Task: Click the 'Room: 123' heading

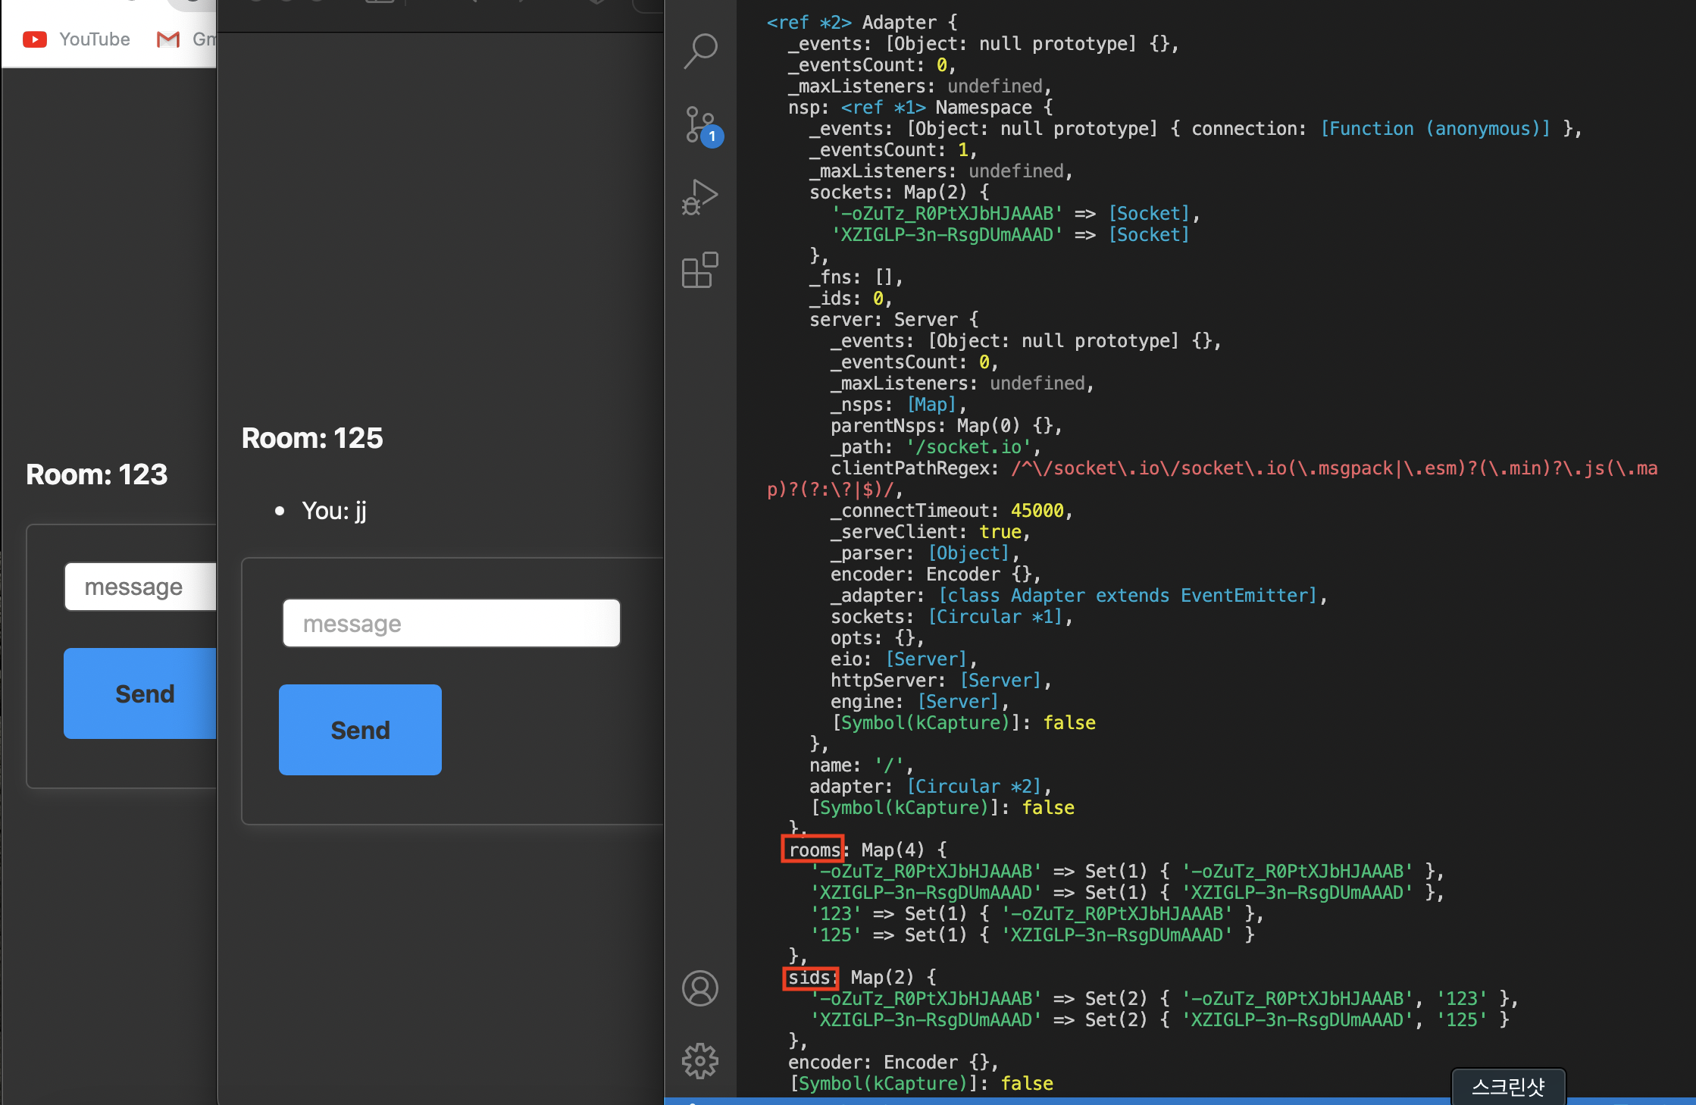Action: pos(97,474)
